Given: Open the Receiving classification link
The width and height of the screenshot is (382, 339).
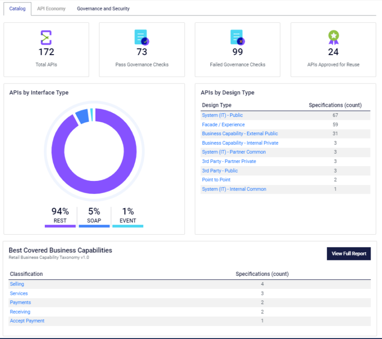Looking at the screenshot, I should pos(20,312).
